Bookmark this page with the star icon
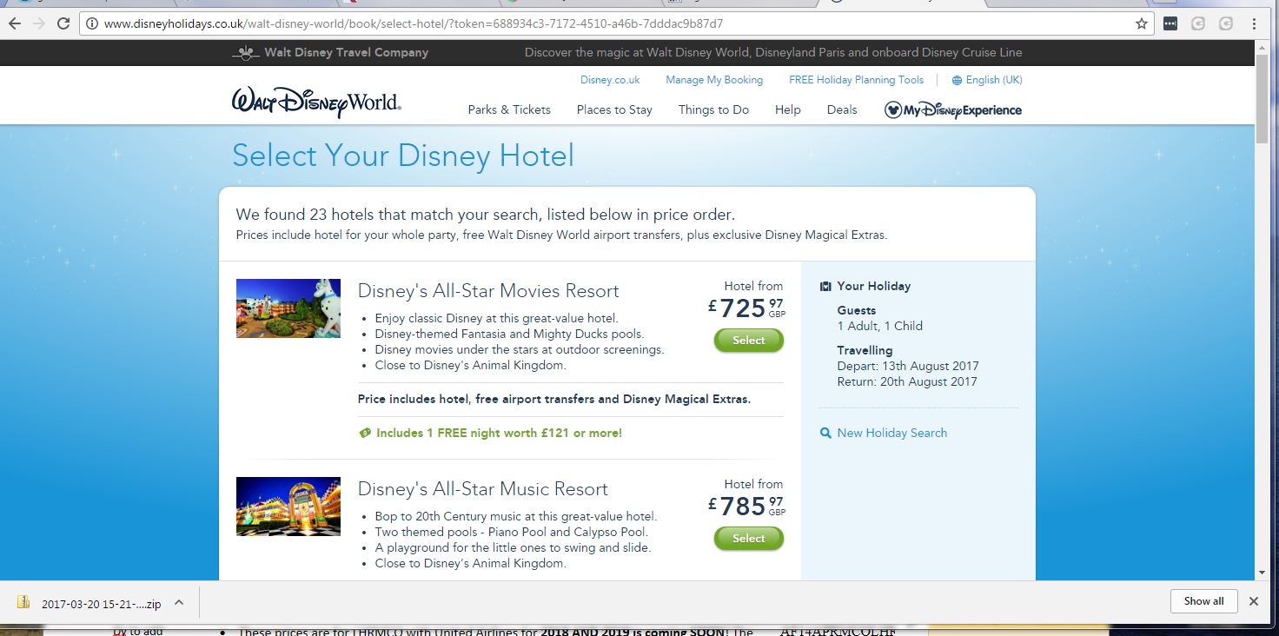This screenshot has height=636, width=1279. click(1142, 23)
